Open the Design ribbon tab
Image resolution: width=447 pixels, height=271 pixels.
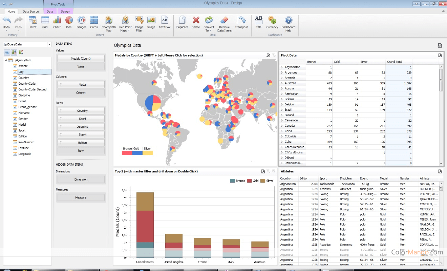pyautogui.click(x=65, y=12)
